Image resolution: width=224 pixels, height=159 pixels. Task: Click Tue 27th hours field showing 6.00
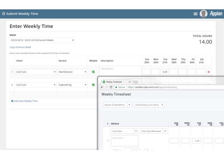164,72
